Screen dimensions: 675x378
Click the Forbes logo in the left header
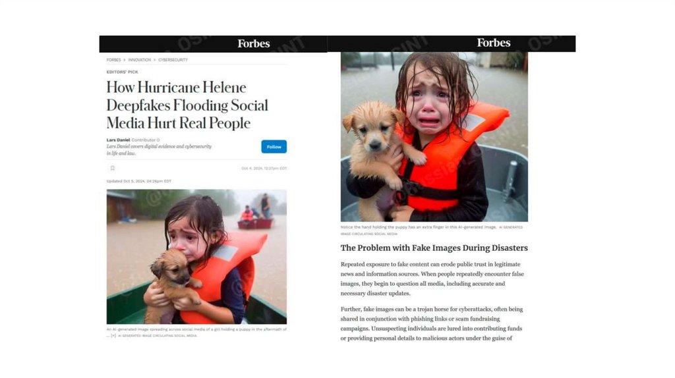point(254,44)
